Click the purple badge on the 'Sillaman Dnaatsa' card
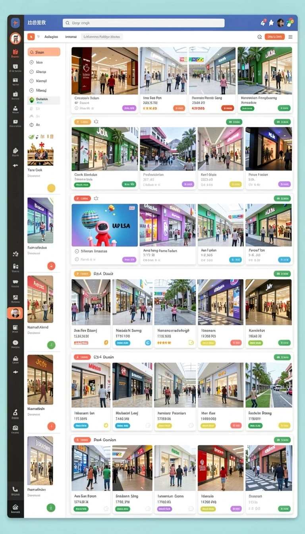This screenshot has height=534, width=305. pyautogui.click(x=129, y=260)
